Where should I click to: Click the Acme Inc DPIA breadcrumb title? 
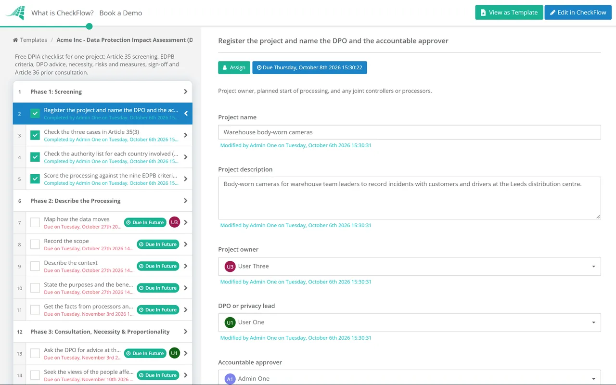(125, 40)
